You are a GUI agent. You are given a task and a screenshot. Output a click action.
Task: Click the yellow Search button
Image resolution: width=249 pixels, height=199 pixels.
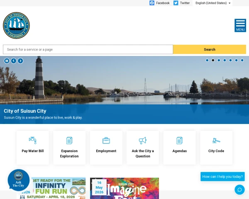pos(210,49)
